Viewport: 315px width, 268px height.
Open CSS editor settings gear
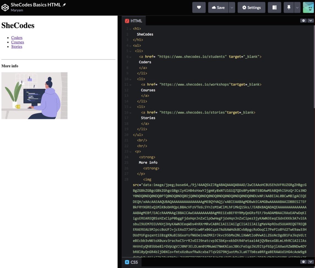[303, 262]
